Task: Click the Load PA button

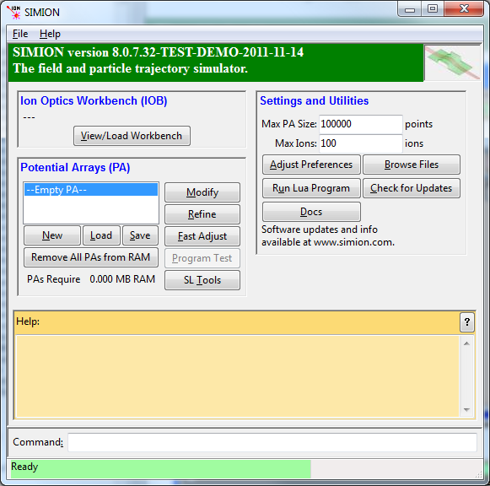Action: (101, 235)
